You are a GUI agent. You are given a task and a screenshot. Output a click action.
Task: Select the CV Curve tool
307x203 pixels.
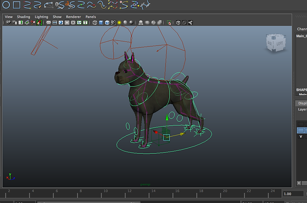[27, 5]
